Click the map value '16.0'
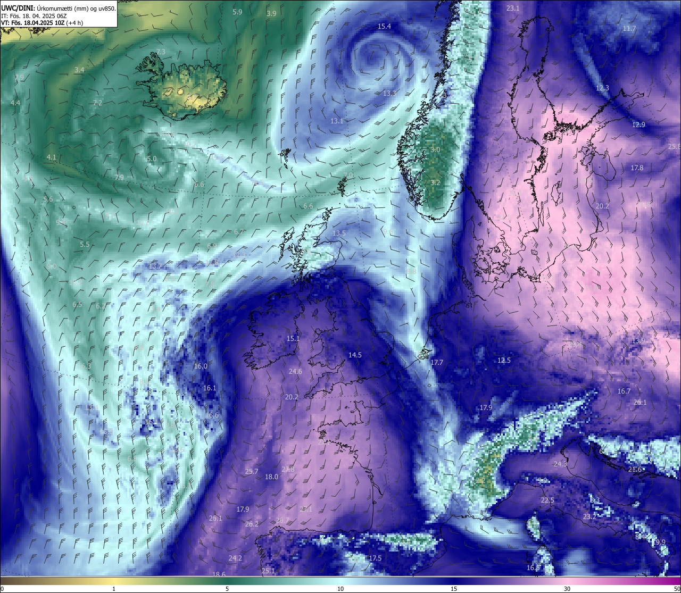 (201, 366)
